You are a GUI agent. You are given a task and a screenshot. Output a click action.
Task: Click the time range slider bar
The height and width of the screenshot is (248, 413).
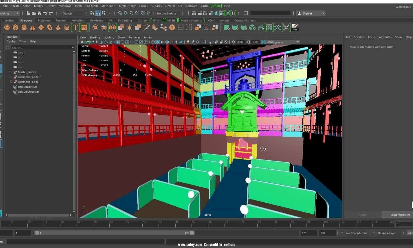(x=114, y=233)
